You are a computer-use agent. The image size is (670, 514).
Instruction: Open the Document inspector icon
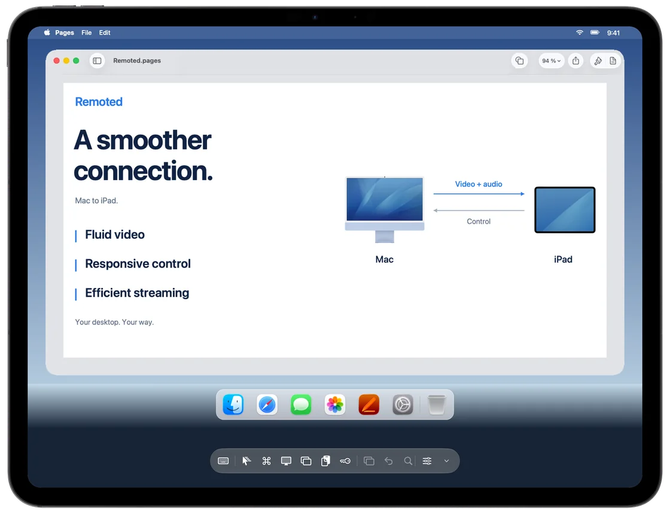coord(613,60)
